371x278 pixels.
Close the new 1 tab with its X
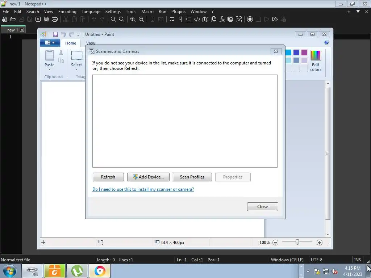(22, 30)
